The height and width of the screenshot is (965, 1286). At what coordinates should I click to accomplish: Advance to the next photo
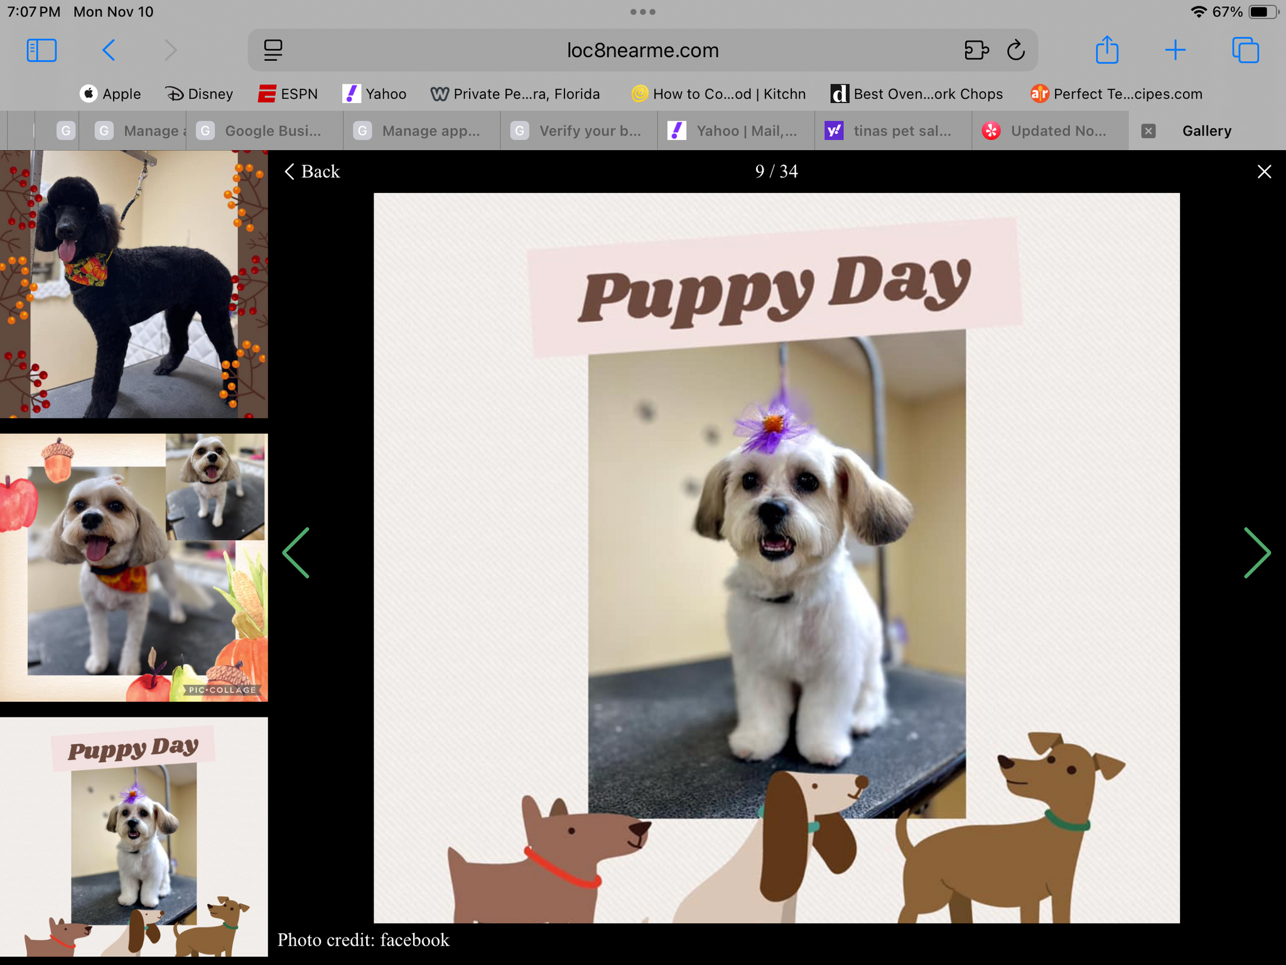pos(1258,553)
